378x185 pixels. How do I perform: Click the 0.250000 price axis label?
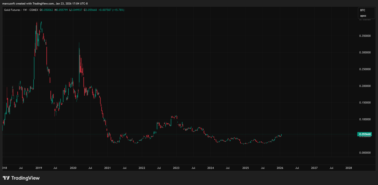click(365, 69)
